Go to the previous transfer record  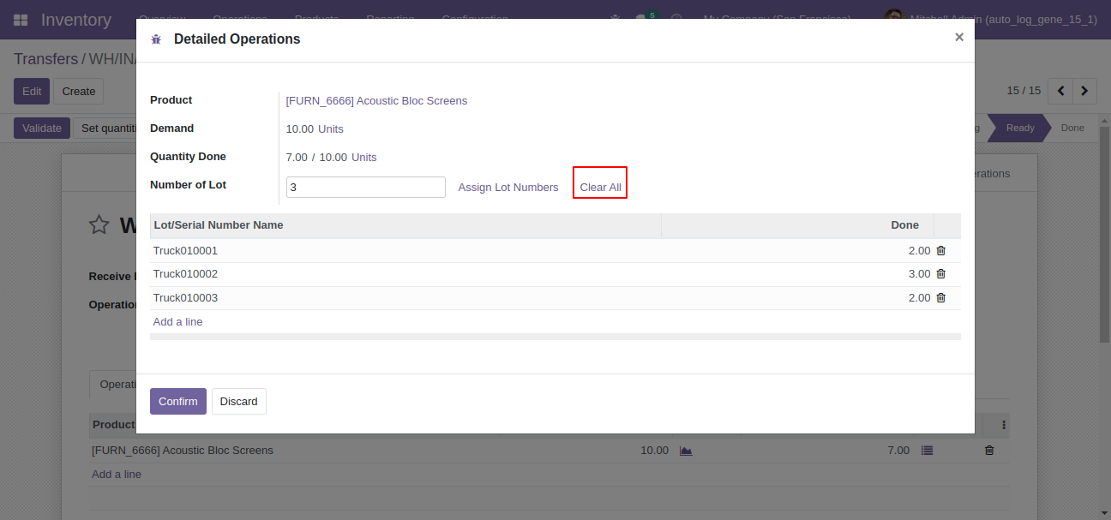pyautogui.click(x=1061, y=91)
